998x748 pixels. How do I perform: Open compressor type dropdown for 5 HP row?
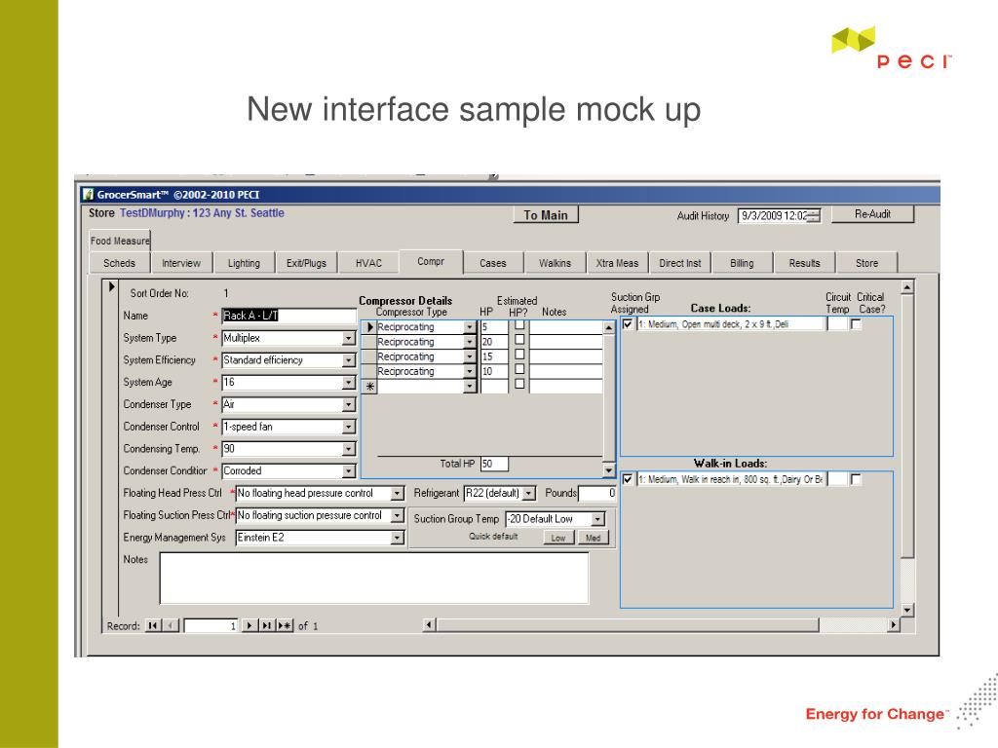470,327
